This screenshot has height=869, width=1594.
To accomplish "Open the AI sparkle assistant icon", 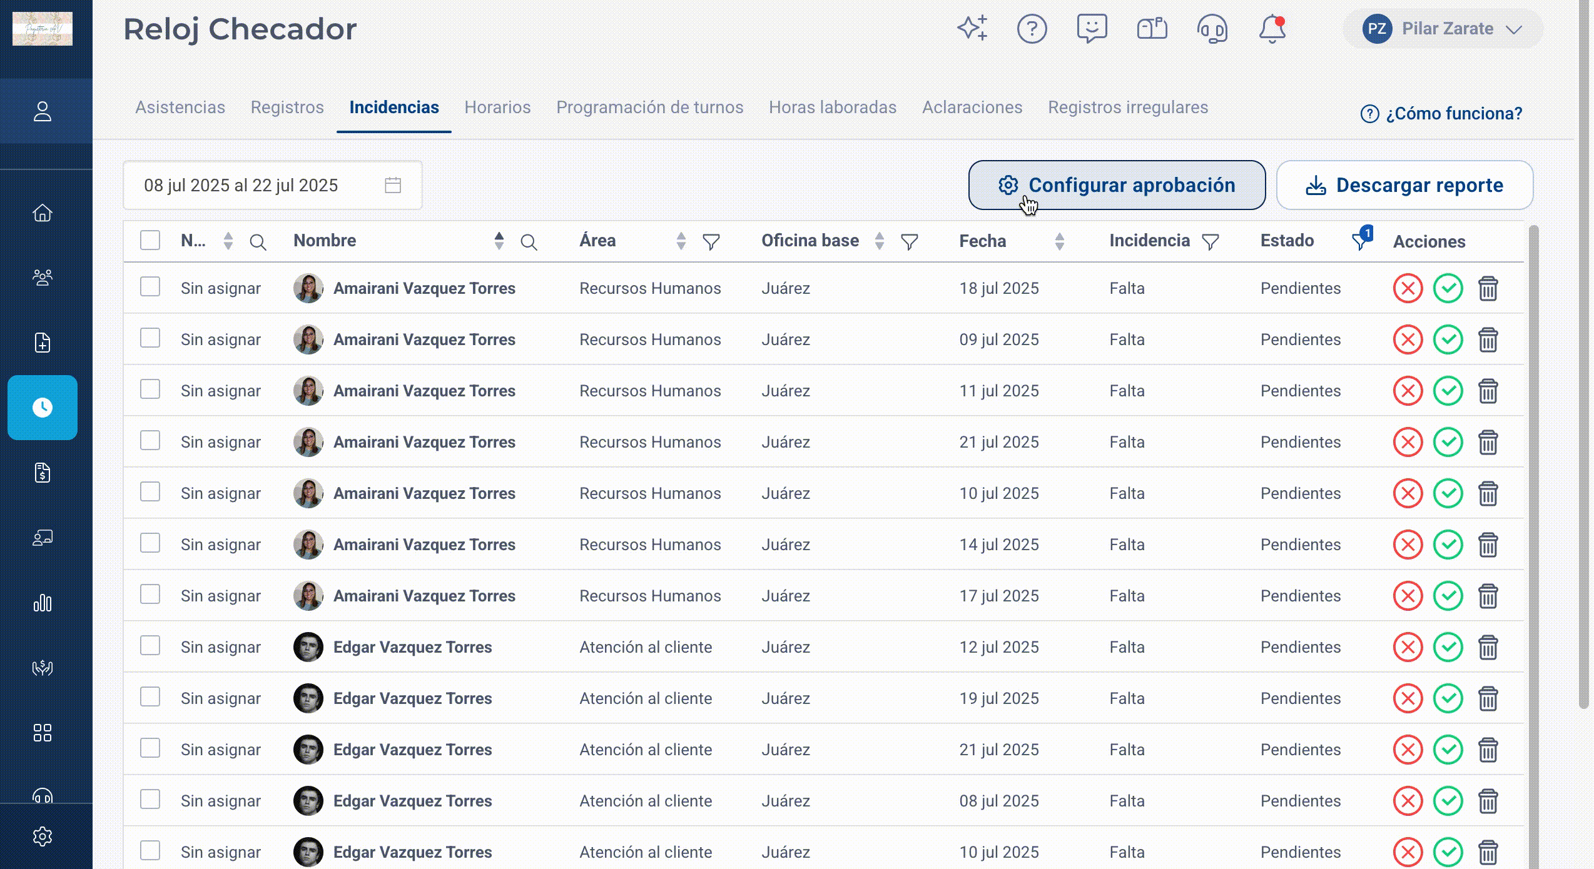I will click(x=972, y=28).
